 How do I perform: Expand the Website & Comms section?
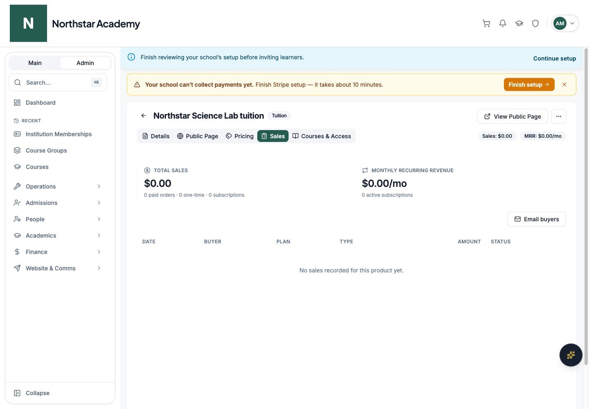pos(58,268)
